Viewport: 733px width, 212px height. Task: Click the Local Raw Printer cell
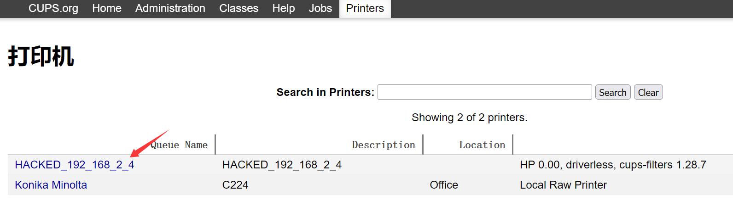pos(563,185)
